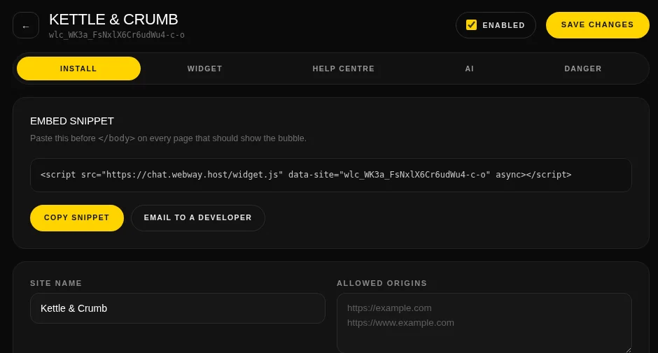
Task: Untick the Enabled checkbox
Action: [471, 24]
